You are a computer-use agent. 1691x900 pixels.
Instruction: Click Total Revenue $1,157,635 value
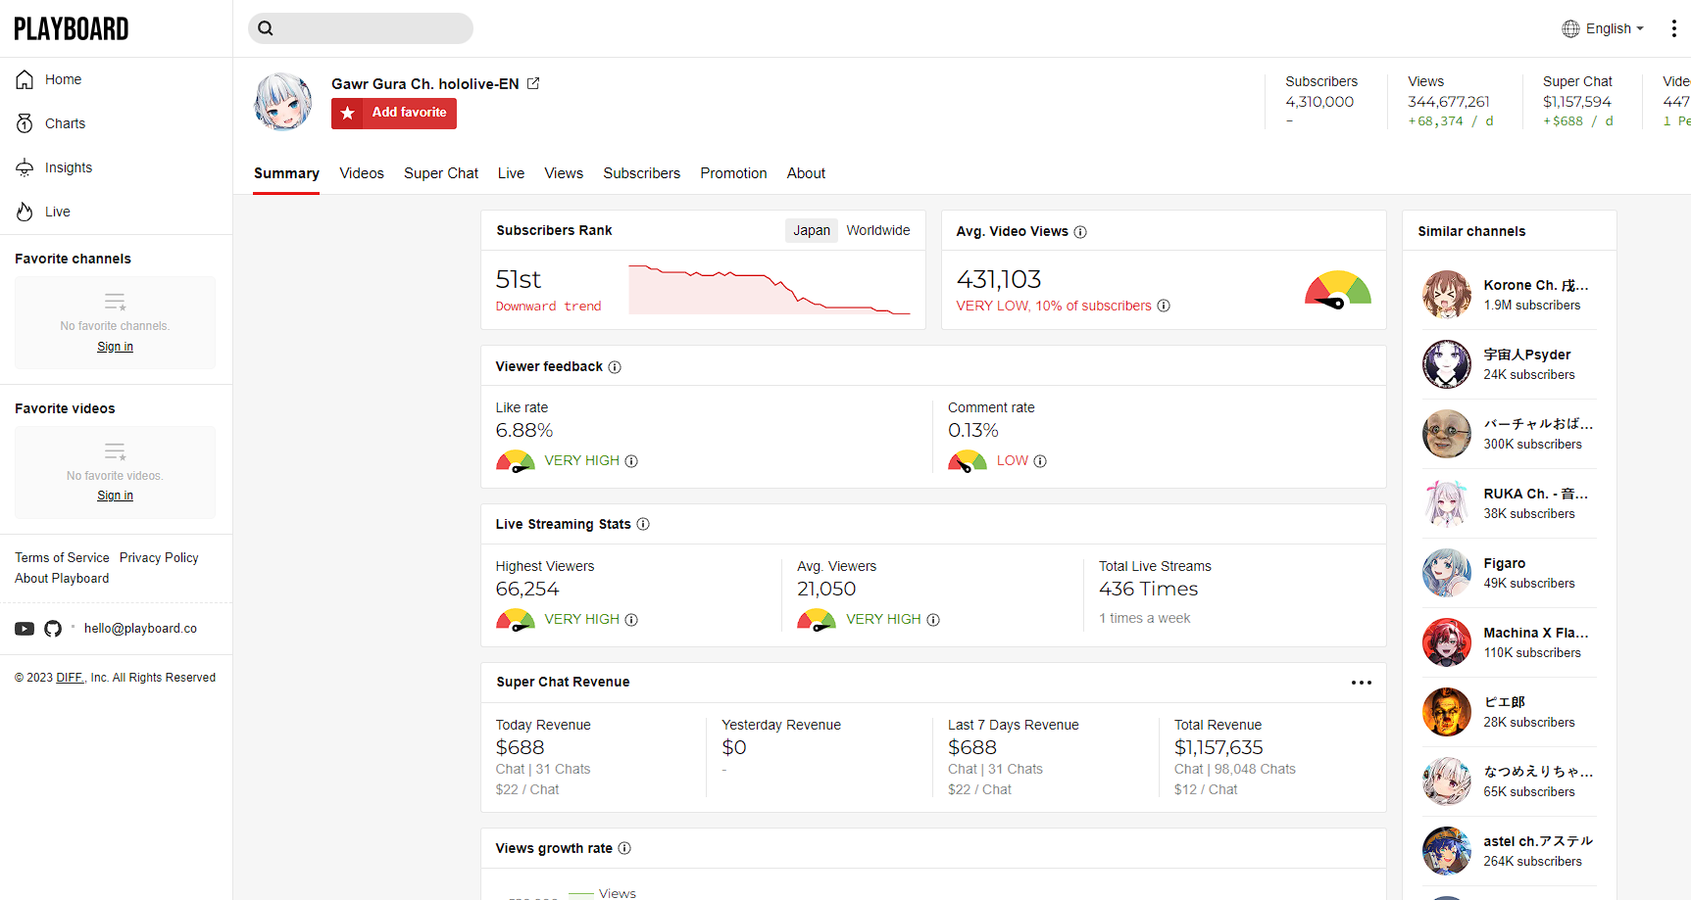coord(1219,747)
